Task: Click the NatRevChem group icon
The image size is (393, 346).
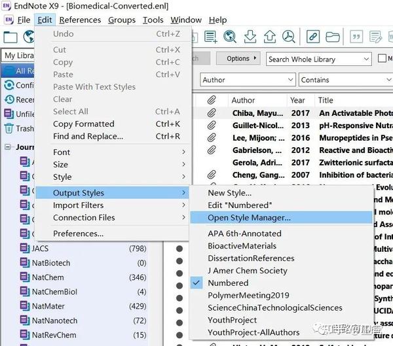Action: pyautogui.click(x=25, y=335)
